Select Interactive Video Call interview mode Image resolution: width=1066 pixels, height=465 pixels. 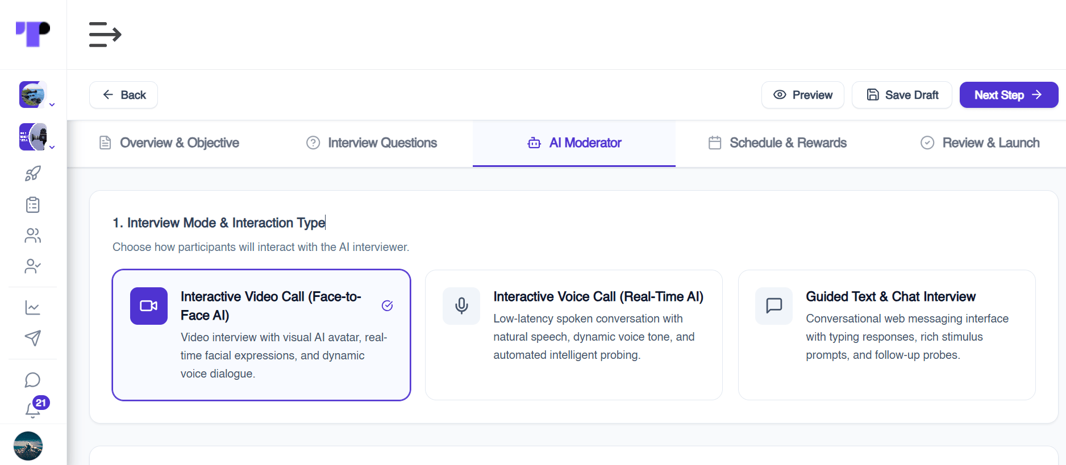click(x=261, y=335)
